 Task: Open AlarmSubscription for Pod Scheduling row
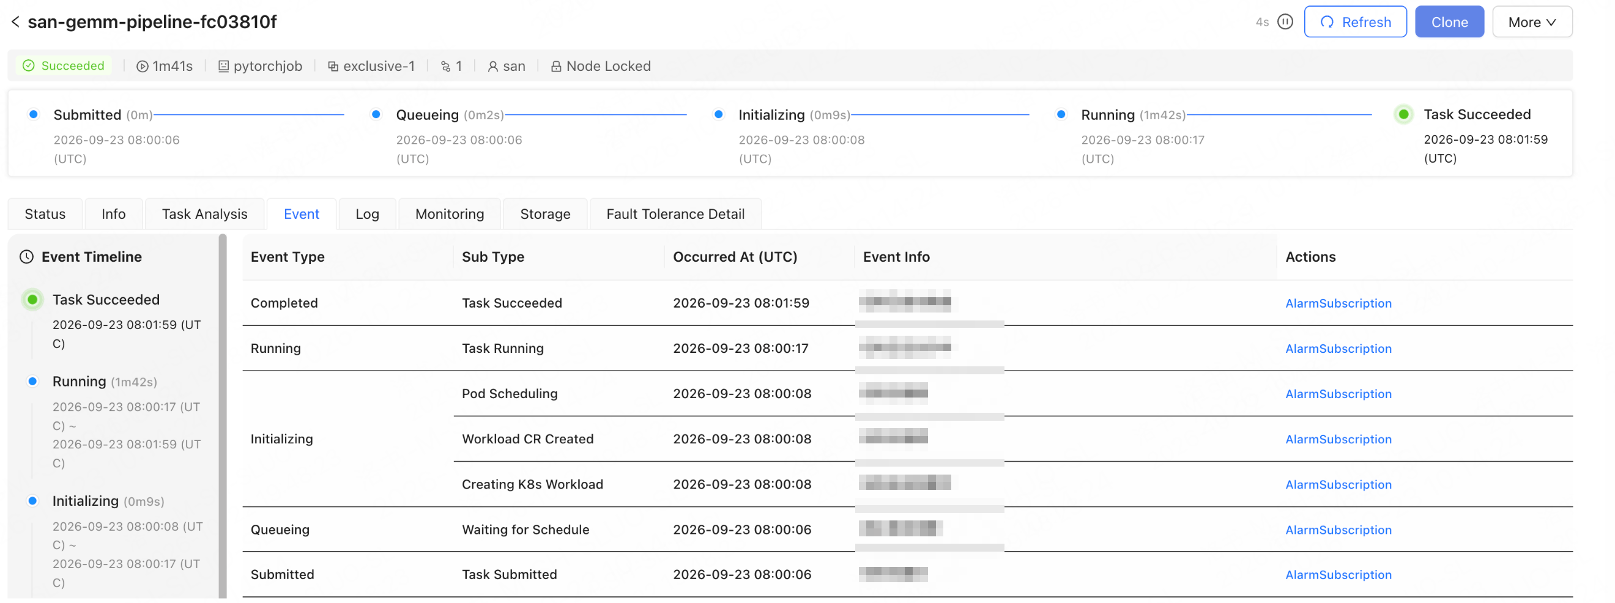coord(1338,394)
